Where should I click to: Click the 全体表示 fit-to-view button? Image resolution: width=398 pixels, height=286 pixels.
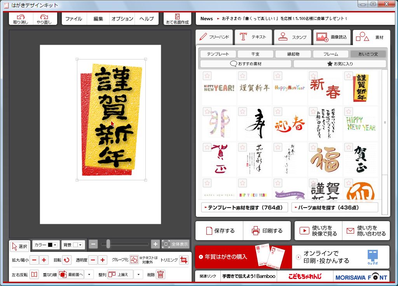[175, 244]
